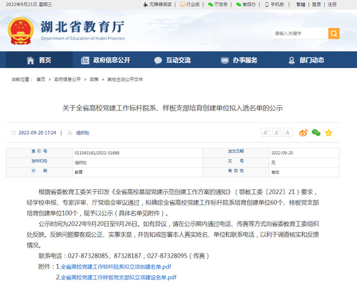This screenshot has height=283, width=357.
Task: Focus the 请输入关键字 search field
Action: [299, 33]
